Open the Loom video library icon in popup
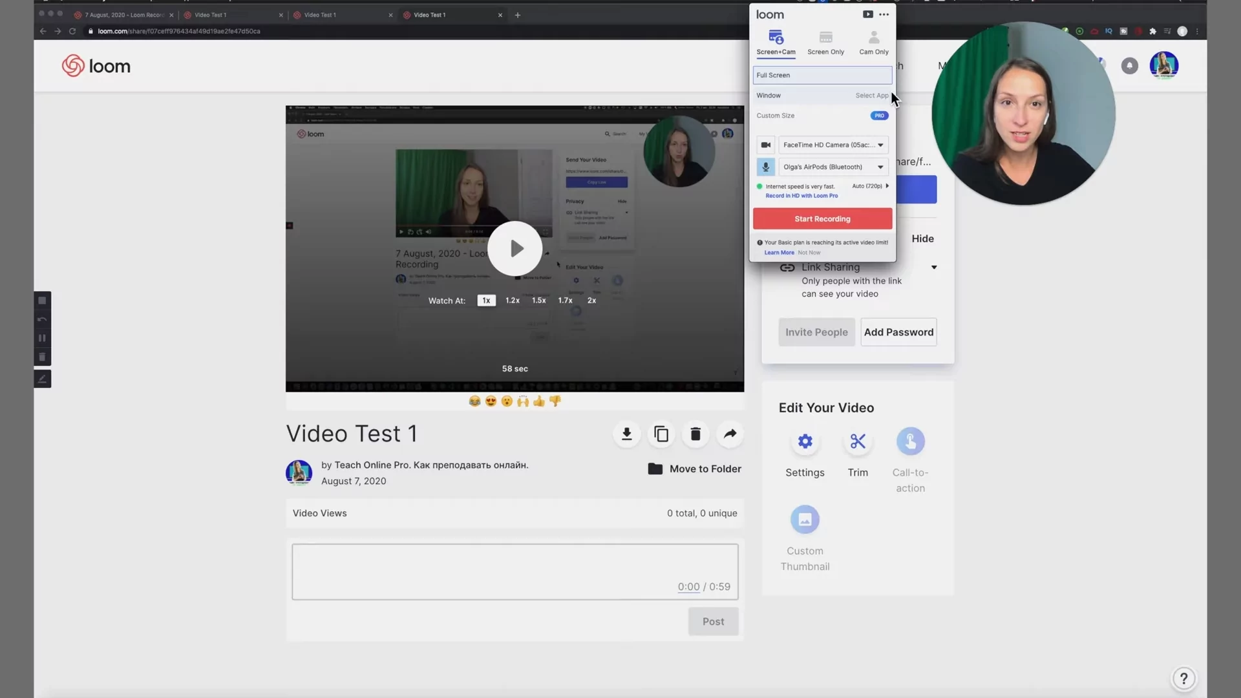The image size is (1241, 698). 867,14
